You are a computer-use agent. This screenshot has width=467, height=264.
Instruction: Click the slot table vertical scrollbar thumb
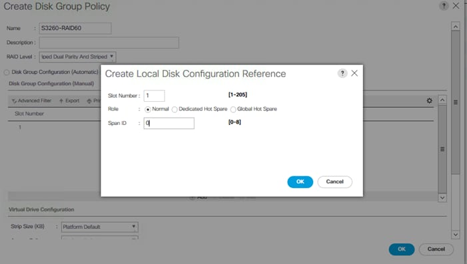coord(442,149)
